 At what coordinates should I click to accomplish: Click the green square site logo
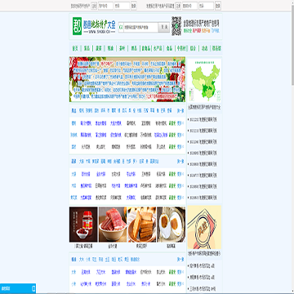(77, 26)
